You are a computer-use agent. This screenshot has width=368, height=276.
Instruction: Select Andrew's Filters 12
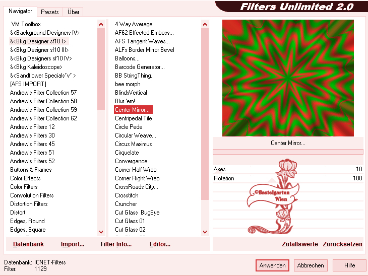(x=32, y=127)
